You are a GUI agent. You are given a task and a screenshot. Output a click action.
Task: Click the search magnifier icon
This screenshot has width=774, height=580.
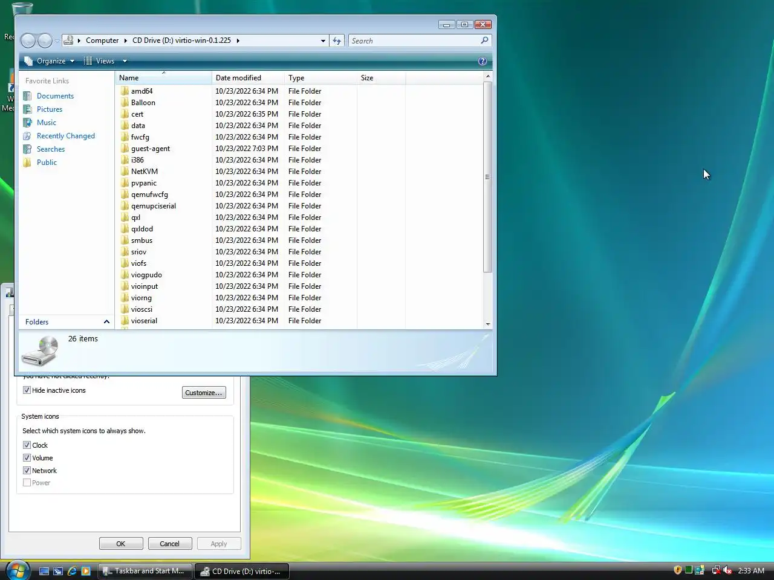484,40
